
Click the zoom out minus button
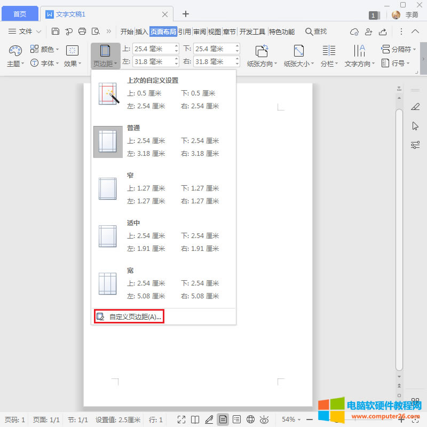(x=310, y=420)
